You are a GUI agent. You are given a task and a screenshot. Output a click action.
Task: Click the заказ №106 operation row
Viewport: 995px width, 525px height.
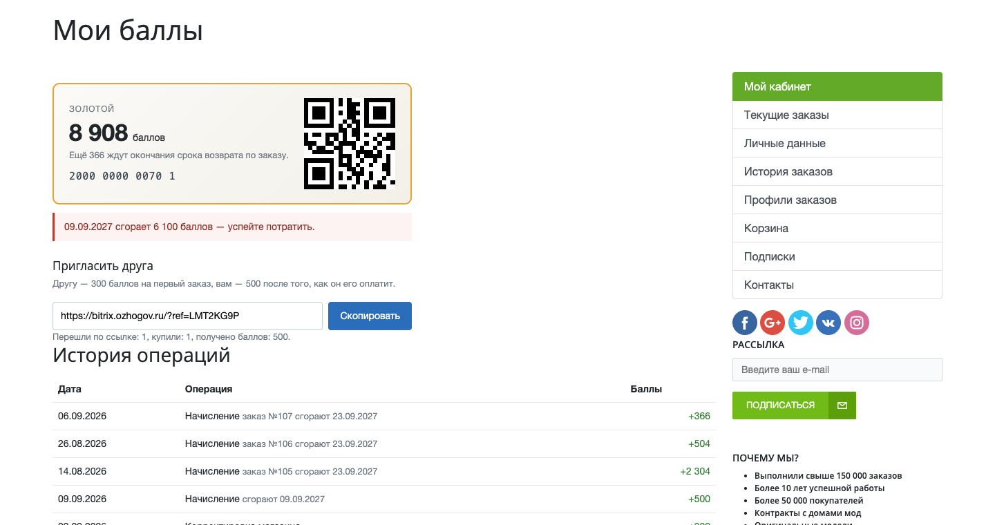383,443
